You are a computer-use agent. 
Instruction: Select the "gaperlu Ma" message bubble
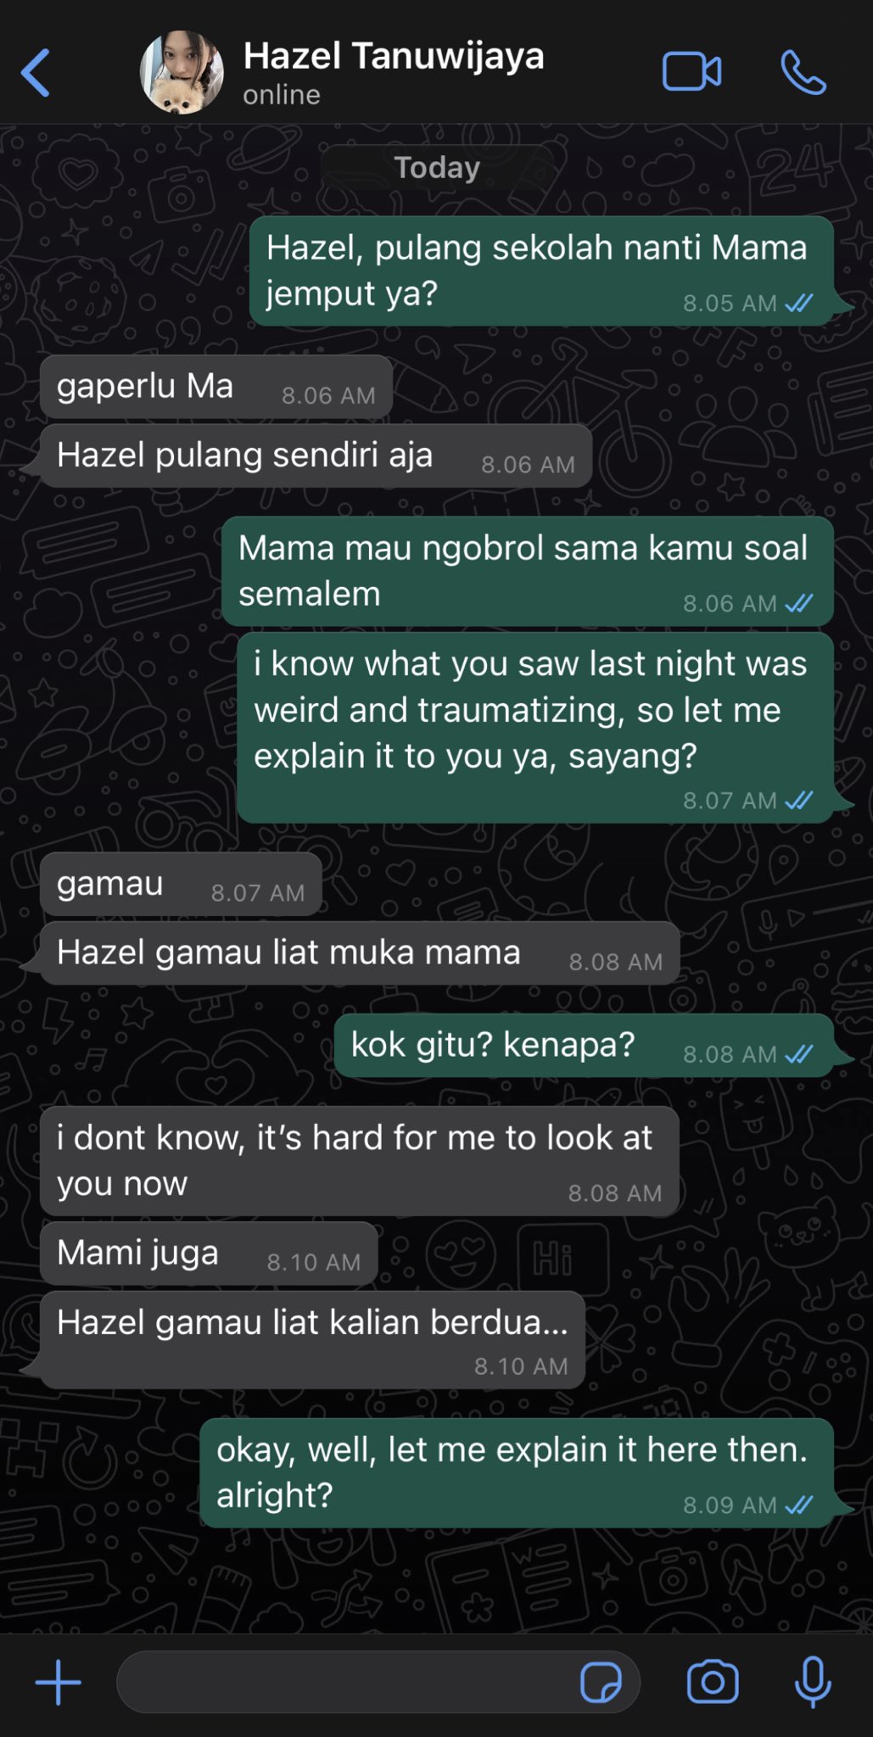pyautogui.click(x=216, y=387)
